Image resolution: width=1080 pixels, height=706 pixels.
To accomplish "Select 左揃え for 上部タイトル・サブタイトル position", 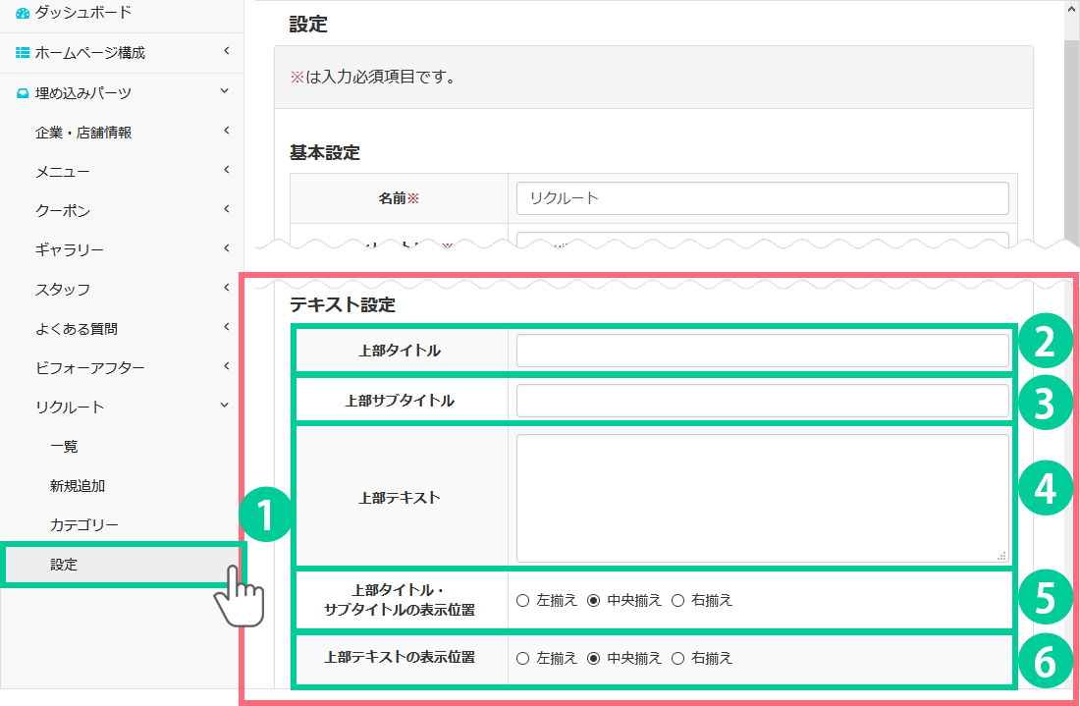I will coord(522,600).
